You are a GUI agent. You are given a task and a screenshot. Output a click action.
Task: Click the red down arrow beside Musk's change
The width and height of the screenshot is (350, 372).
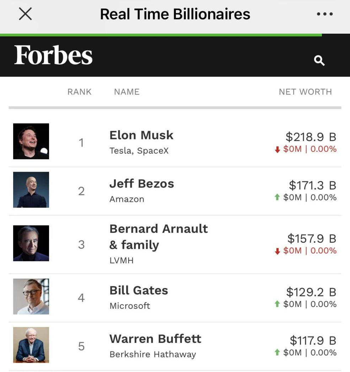tap(278, 150)
